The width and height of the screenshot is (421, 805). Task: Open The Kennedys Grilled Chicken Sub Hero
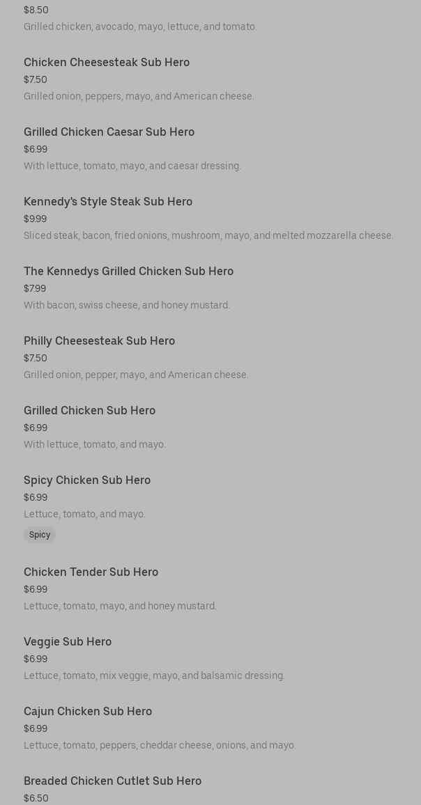click(128, 272)
